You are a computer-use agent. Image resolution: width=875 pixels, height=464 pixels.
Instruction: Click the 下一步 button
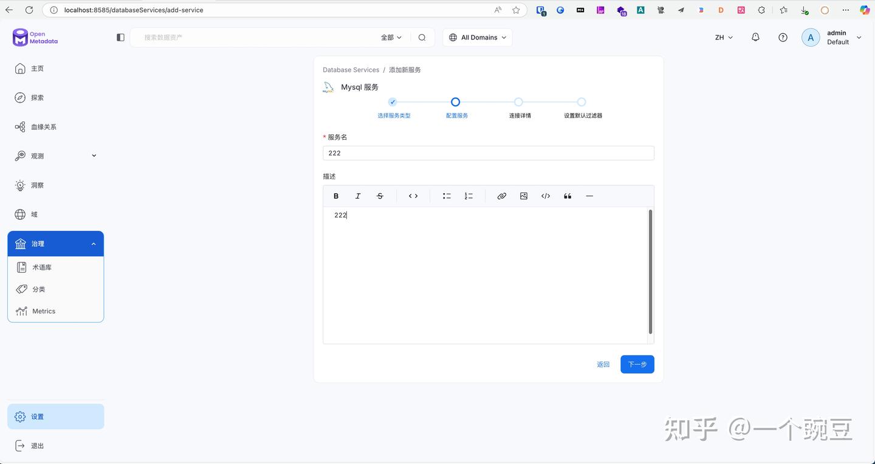pos(637,364)
